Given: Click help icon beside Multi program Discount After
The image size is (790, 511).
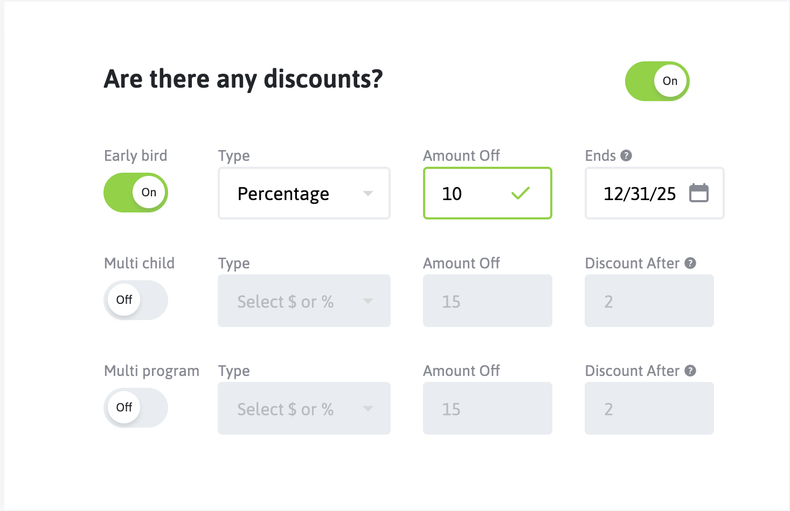Looking at the screenshot, I should [690, 371].
